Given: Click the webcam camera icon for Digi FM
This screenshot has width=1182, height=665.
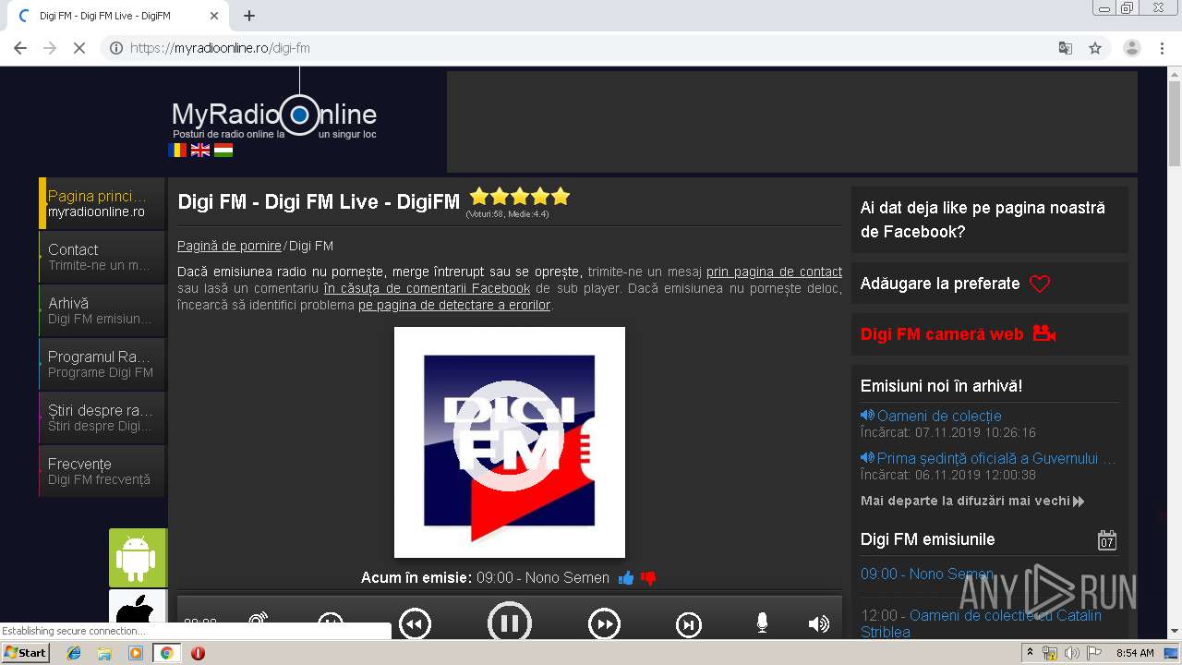Looking at the screenshot, I should pyautogui.click(x=1044, y=333).
